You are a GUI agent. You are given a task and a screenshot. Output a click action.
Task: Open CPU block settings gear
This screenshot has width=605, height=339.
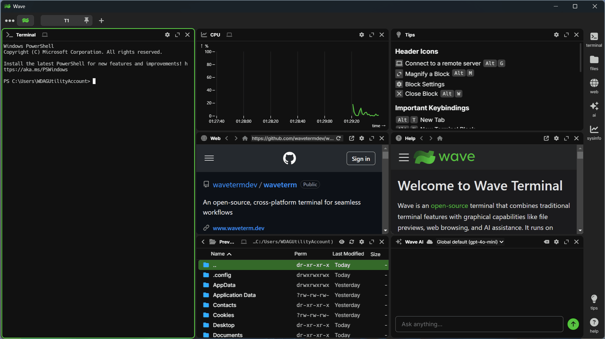362,35
